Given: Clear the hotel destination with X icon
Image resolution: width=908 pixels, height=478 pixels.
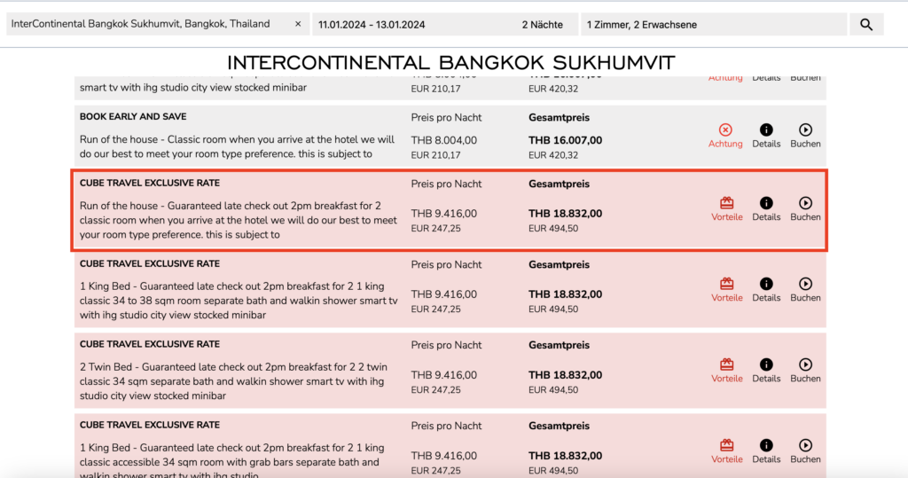Looking at the screenshot, I should coord(298,25).
